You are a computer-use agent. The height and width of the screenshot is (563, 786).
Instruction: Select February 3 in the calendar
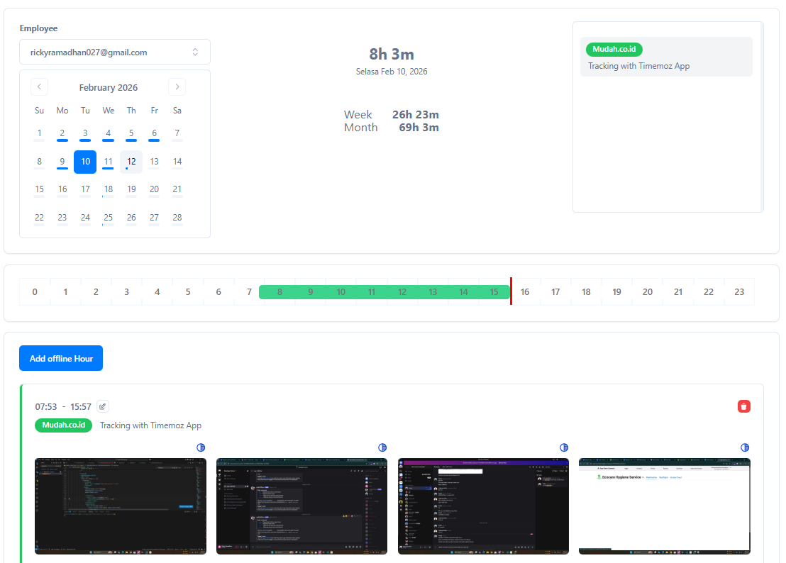coord(85,134)
